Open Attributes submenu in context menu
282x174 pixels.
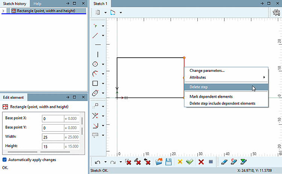pos(226,77)
